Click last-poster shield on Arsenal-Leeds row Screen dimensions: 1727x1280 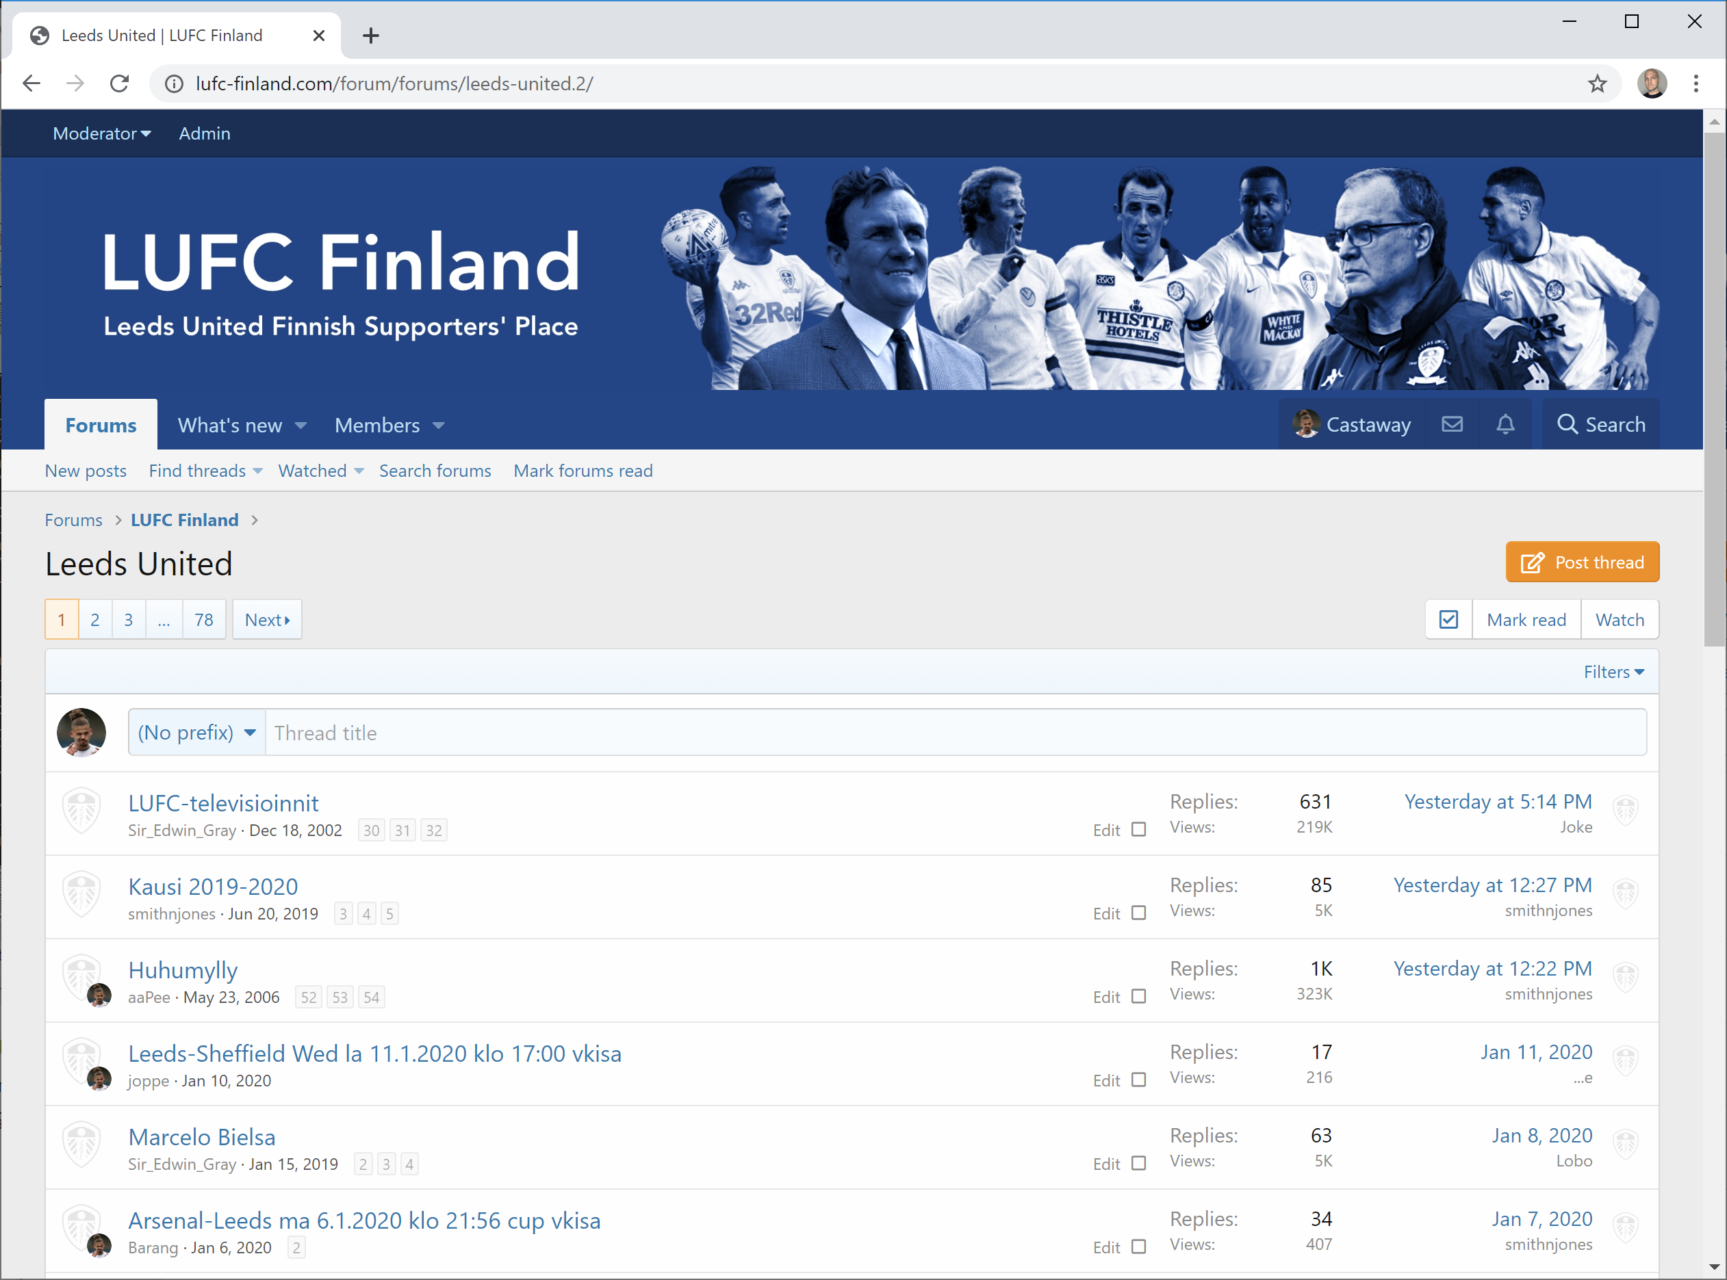click(x=1626, y=1228)
